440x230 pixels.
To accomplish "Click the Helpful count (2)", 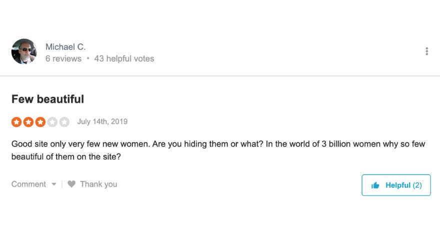I will [417, 185].
